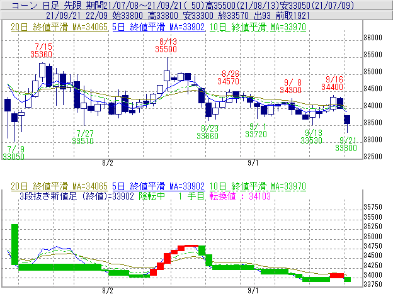This screenshot has height=299, width=393.
Task: Click the 8/13 35500 peak label
Action: 166,45
